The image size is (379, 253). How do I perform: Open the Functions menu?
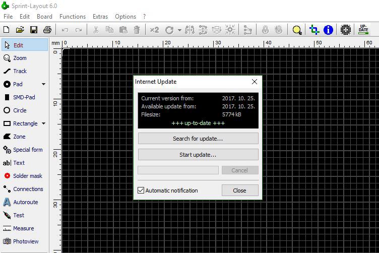point(73,17)
